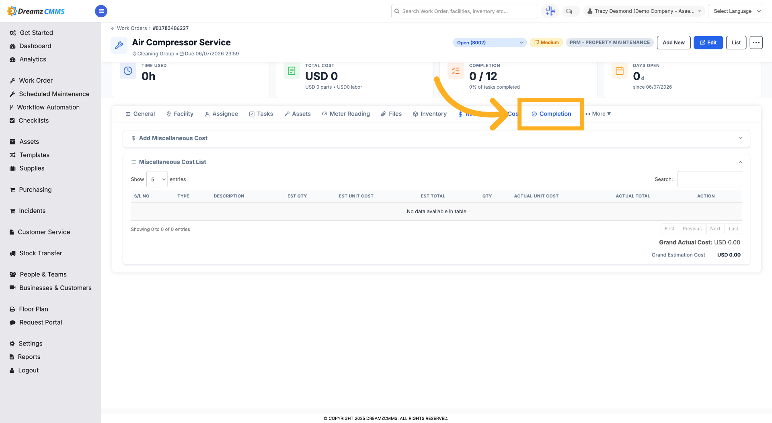Toggle the hamburger sidebar menu button
The width and height of the screenshot is (772, 423).
click(x=101, y=11)
